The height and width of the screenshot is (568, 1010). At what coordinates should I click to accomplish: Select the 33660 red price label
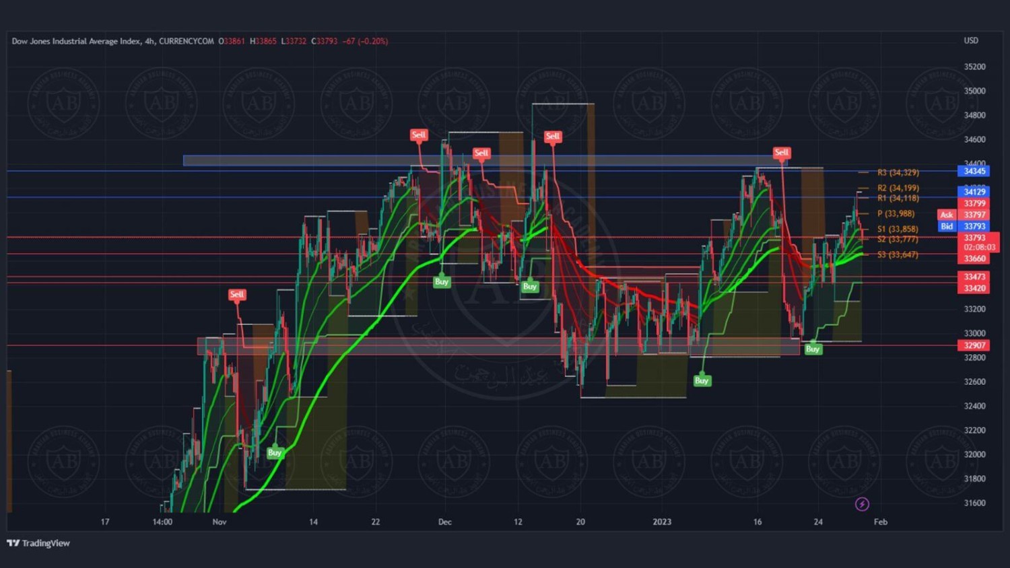tap(974, 258)
